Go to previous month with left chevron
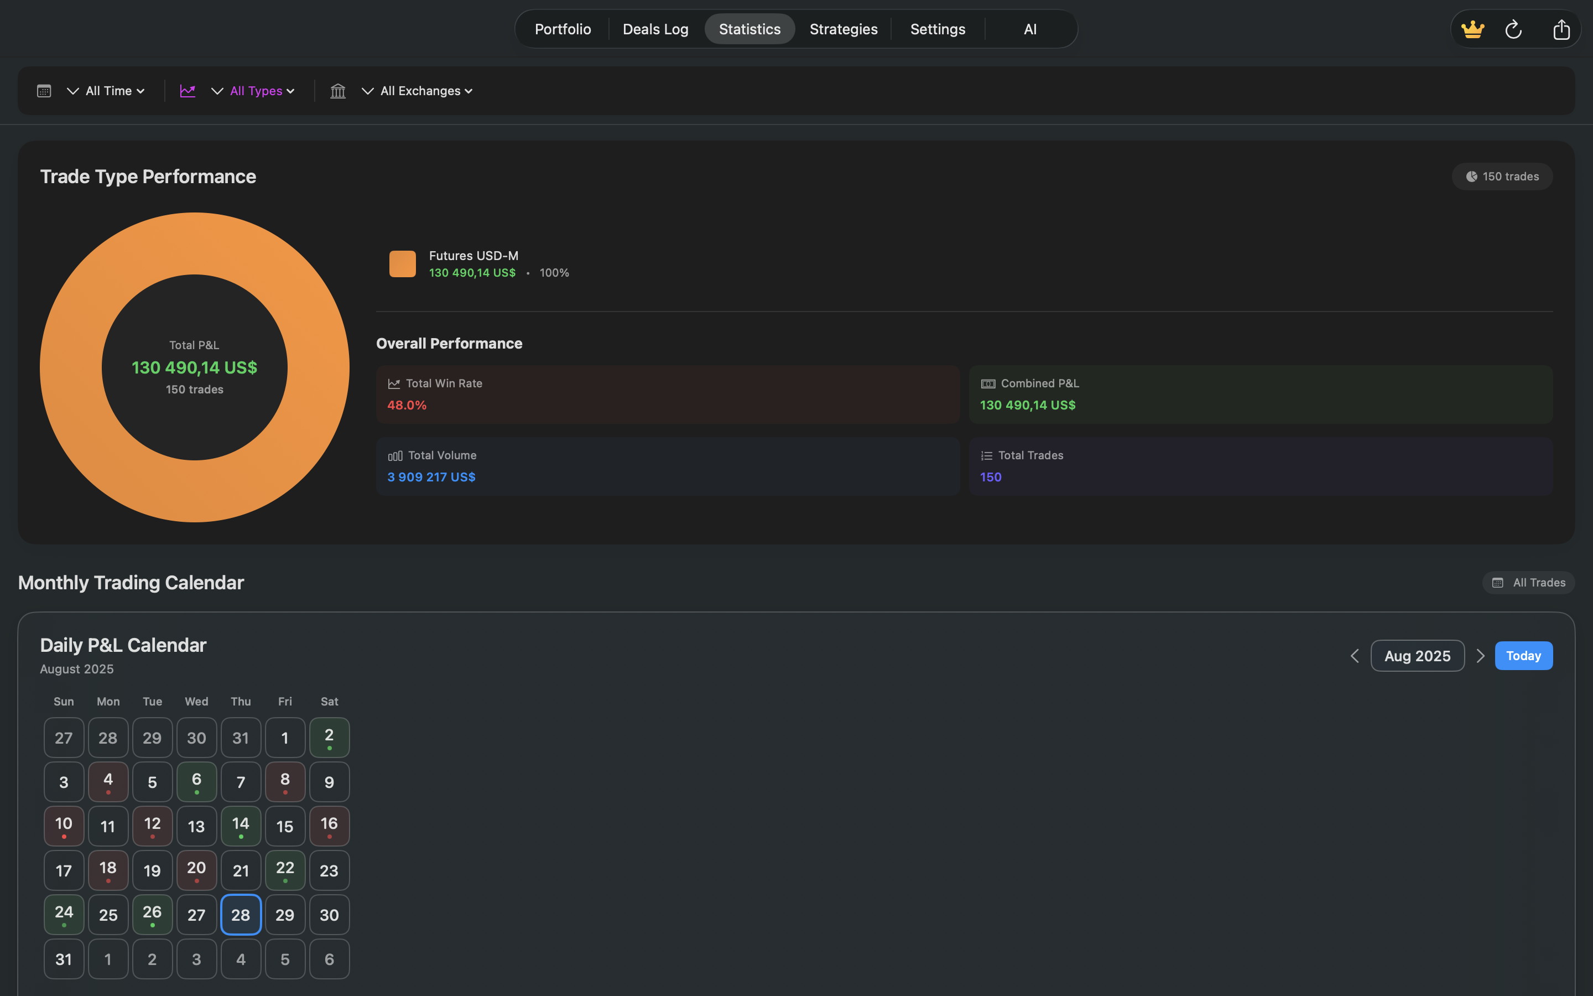The height and width of the screenshot is (996, 1593). click(1354, 656)
